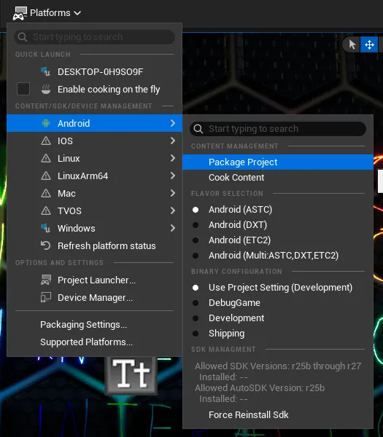Expand the LinuxArm64 submenu arrow
The image size is (383, 437).
173,176
